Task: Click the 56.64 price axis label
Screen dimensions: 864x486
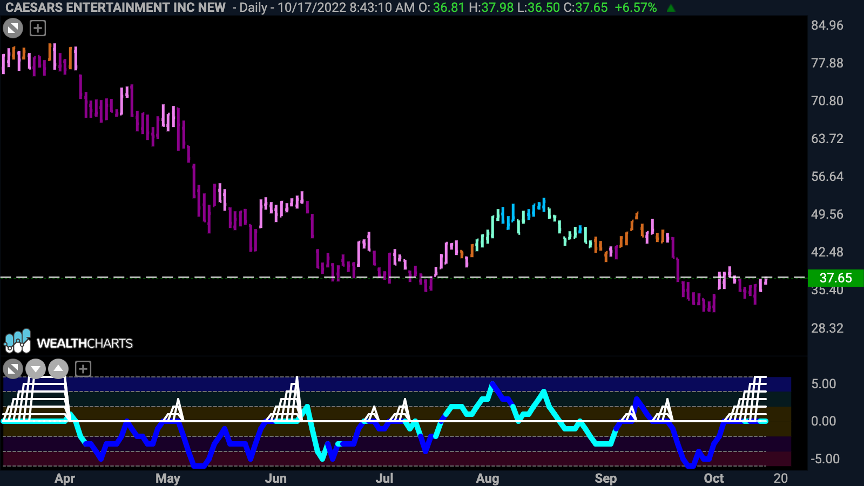Action: (x=827, y=177)
